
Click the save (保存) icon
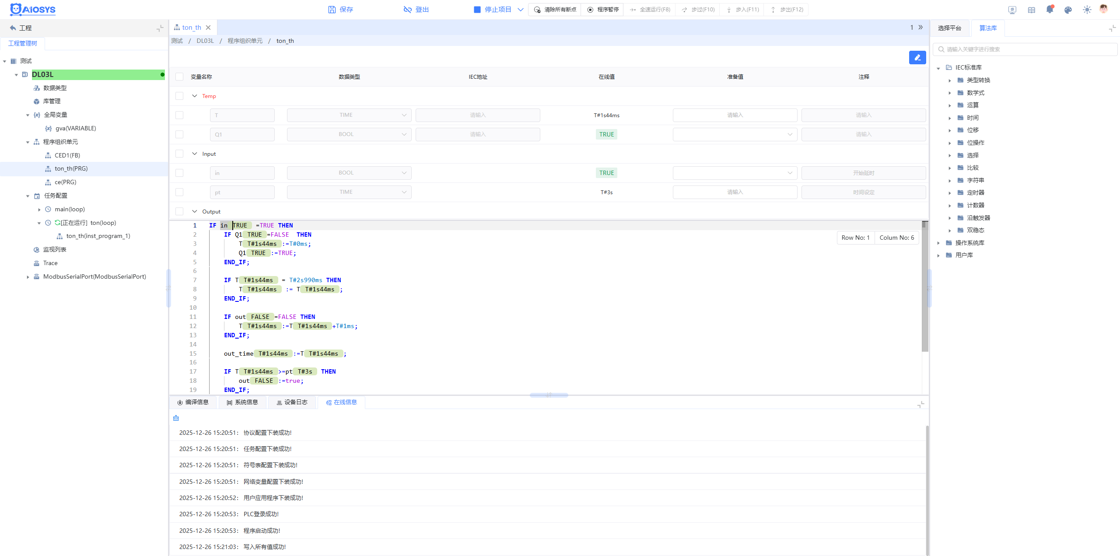click(332, 10)
